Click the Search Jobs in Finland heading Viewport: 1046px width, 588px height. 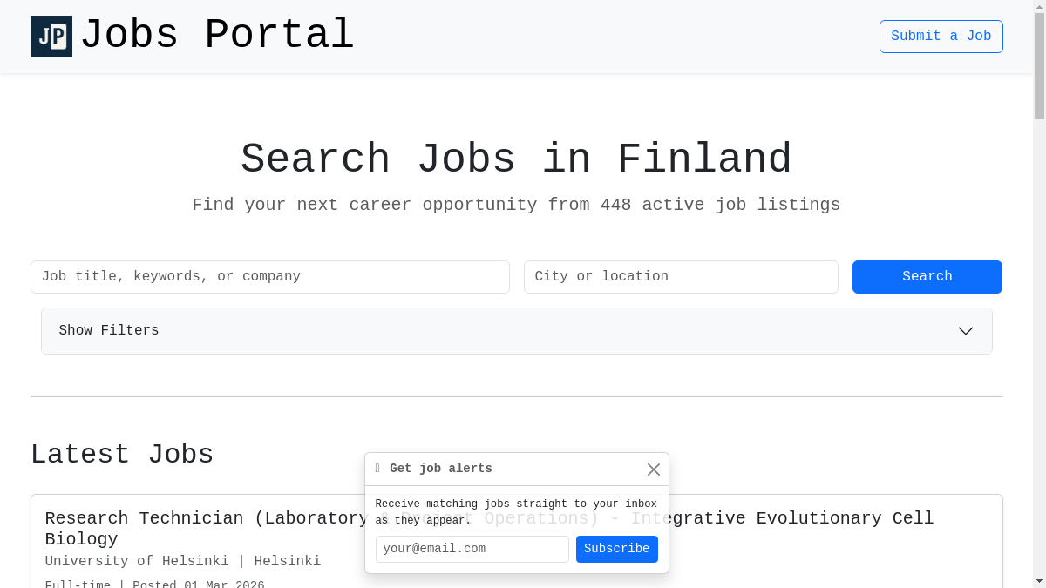pos(516,160)
